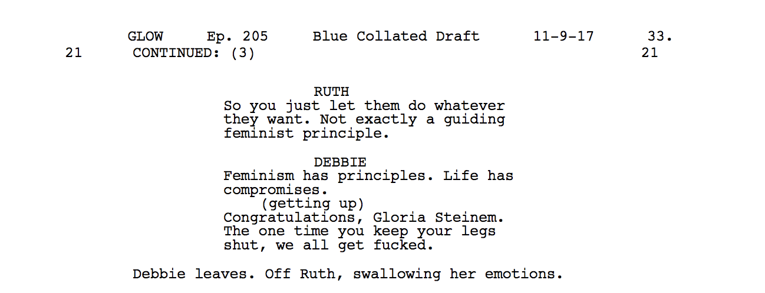Click 'The one time you keep your legs' line
The image size is (765, 293).
[360, 231]
